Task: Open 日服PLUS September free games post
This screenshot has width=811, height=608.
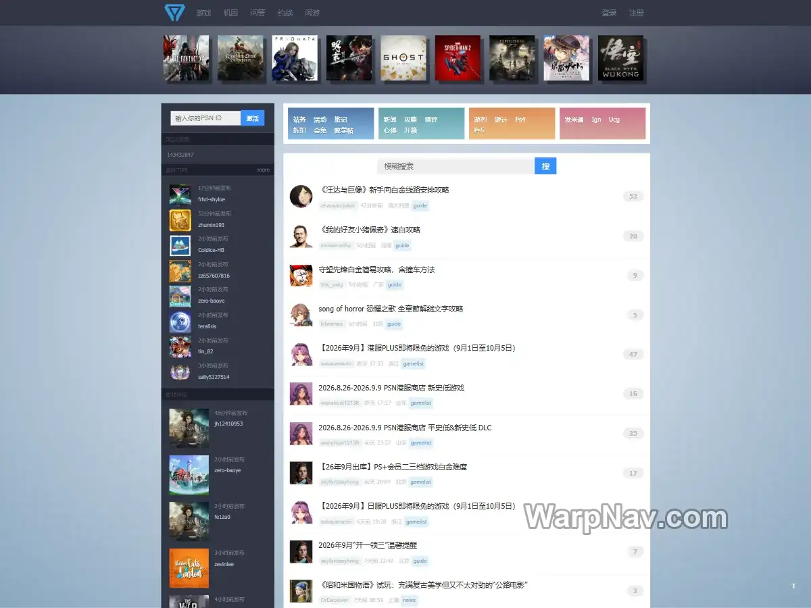Action: pos(417,506)
